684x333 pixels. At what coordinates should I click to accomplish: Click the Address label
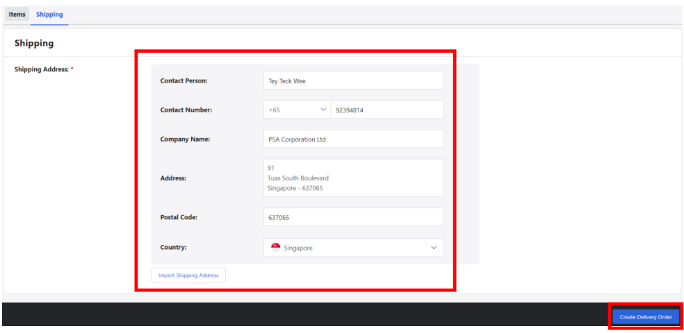click(x=173, y=178)
